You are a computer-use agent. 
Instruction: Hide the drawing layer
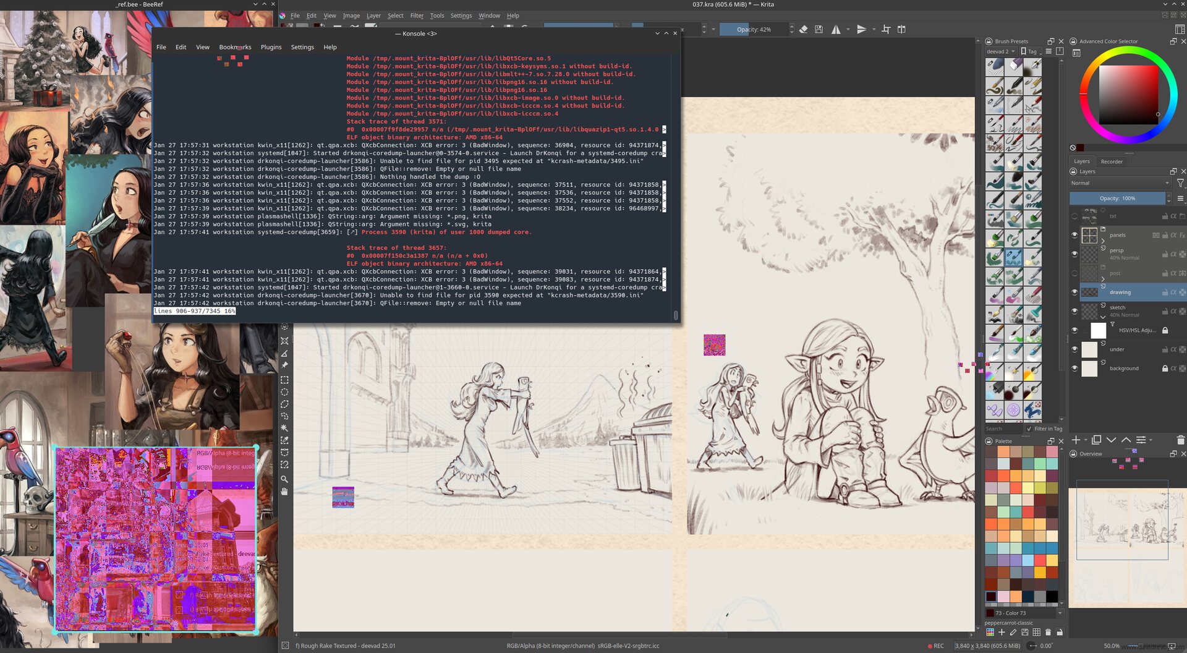click(1074, 292)
